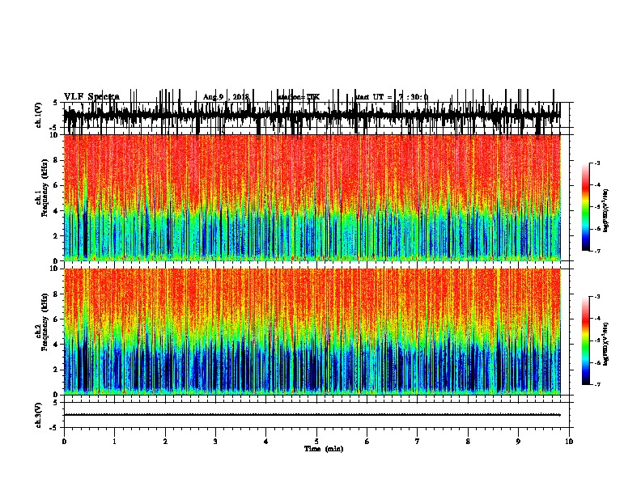641x495 pixels.
Task: Click the '-7' label on ch.1 colorbar
Action: 596,251
